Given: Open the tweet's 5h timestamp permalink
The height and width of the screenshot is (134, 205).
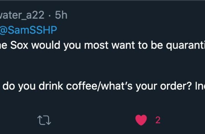Looking at the screenshot, I should tap(61, 15).
